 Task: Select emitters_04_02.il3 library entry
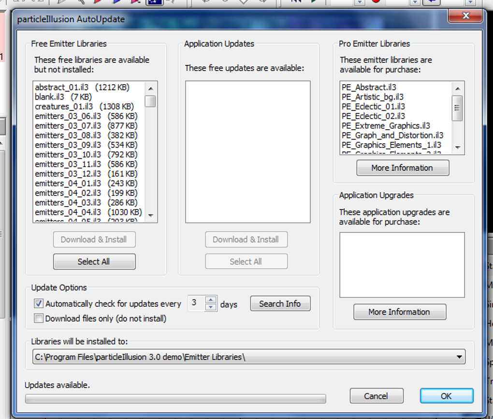click(x=86, y=193)
